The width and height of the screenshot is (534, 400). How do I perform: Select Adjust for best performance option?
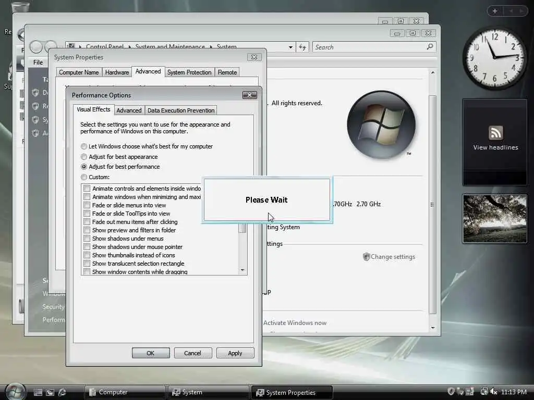pyautogui.click(x=84, y=167)
